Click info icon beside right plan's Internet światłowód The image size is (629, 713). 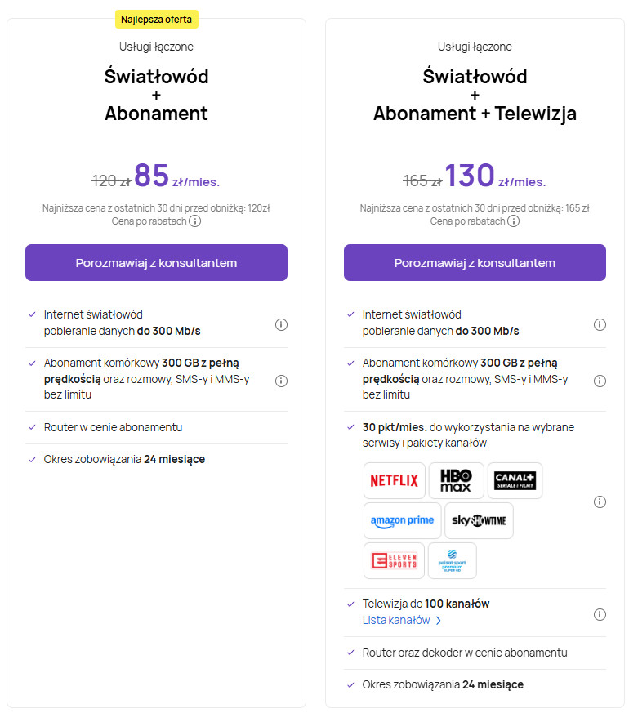(600, 324)
